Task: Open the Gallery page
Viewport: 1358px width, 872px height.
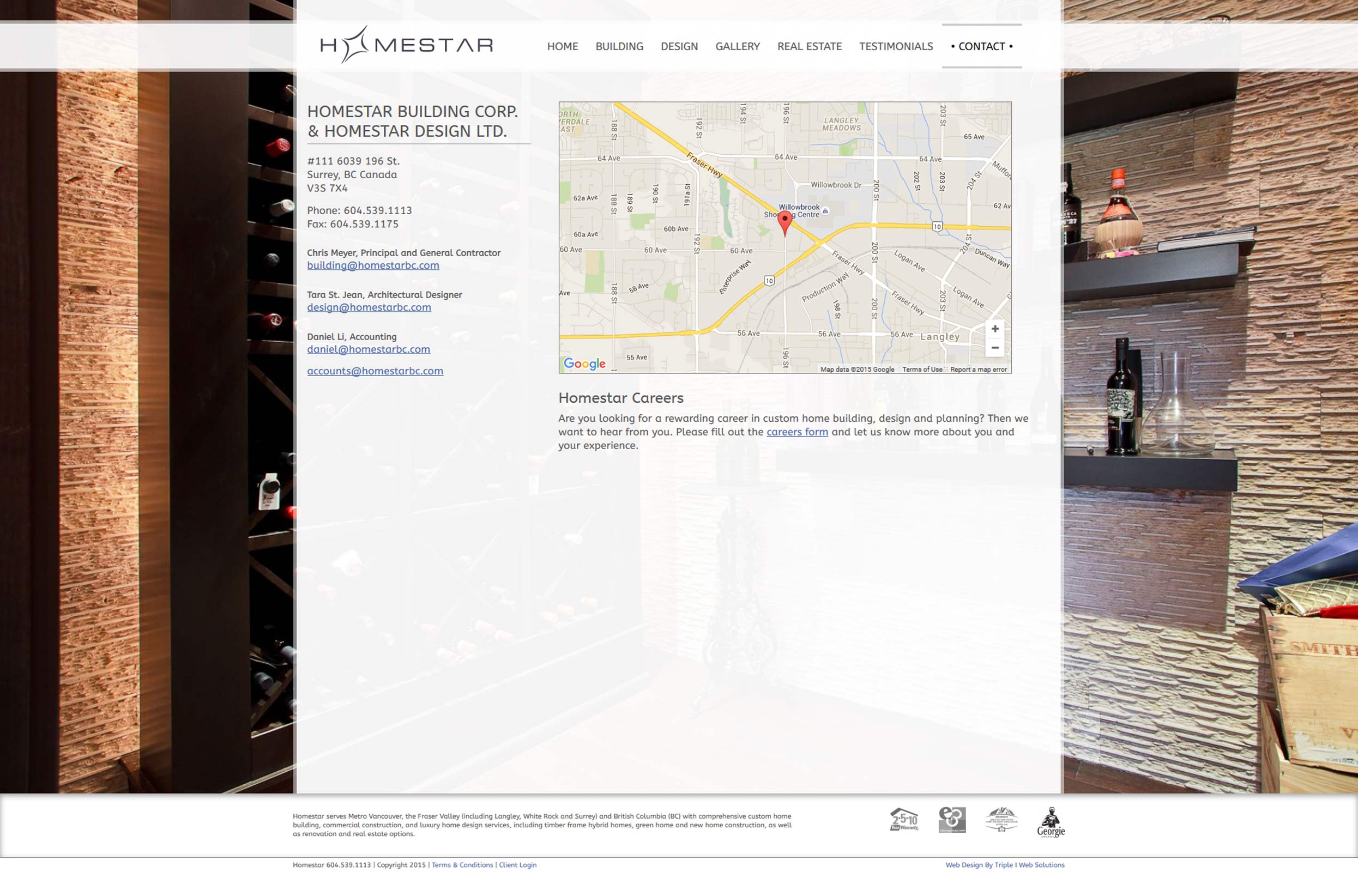Action: tap(737, 46)
